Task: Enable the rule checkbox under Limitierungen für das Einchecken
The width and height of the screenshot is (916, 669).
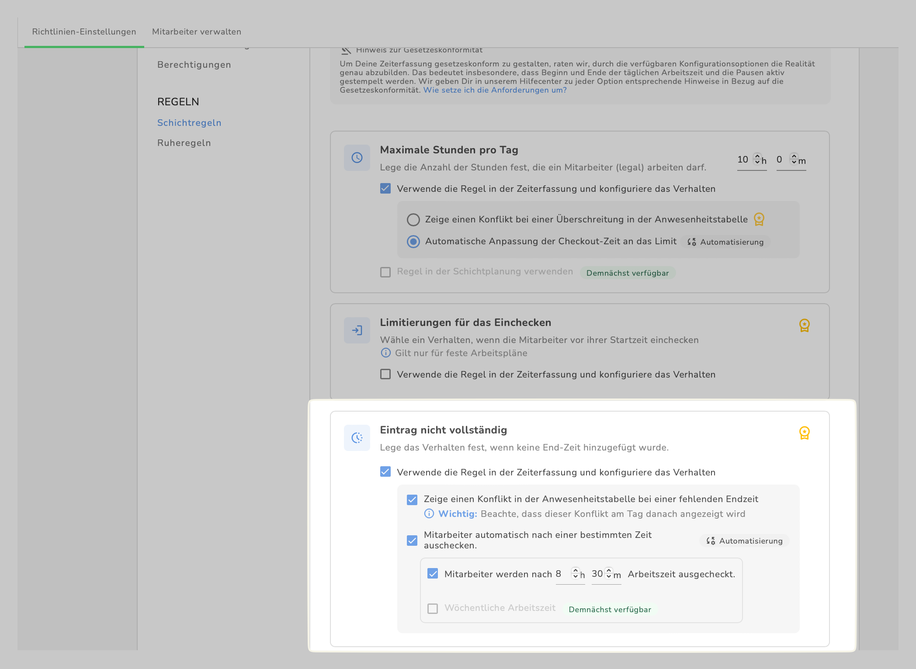Action: [385, 374]
